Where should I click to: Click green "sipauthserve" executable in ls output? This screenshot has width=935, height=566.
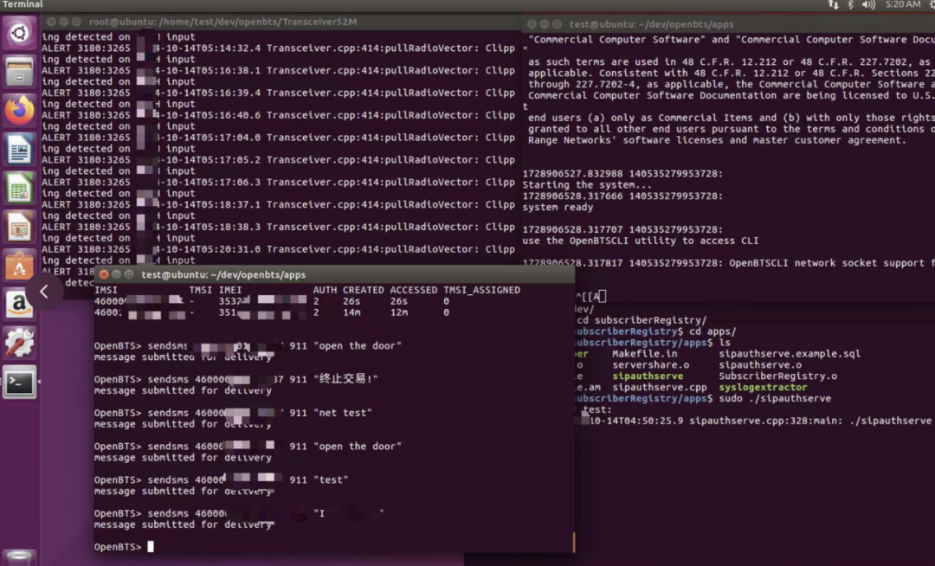point(648,376)
